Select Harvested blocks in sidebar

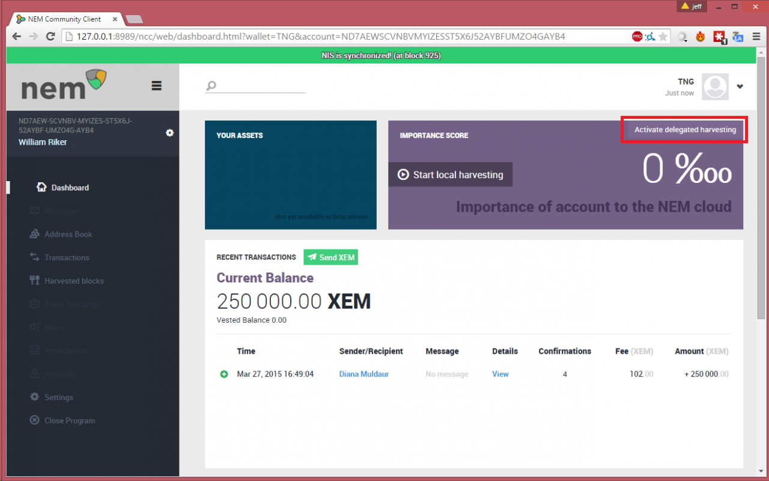73,281
